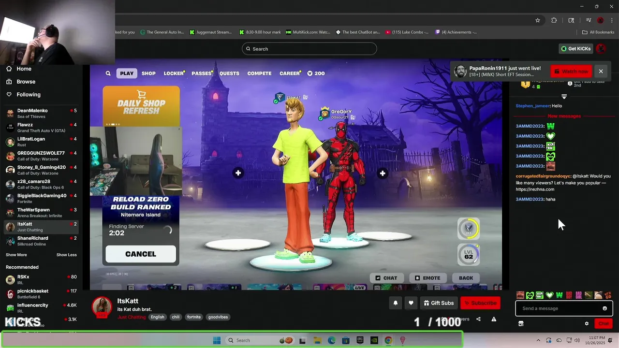Open the profile avatar beside Get KICKs
The image size is (619, 348).
click(601, 49)
